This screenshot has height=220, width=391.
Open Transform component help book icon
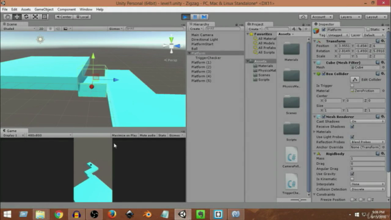pyautogui.click(x=378, y=41)
